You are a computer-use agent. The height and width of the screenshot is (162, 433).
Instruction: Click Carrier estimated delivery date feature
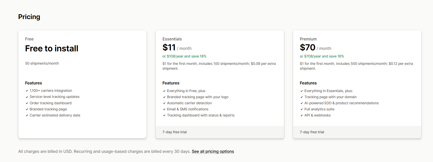coord(55,115)
